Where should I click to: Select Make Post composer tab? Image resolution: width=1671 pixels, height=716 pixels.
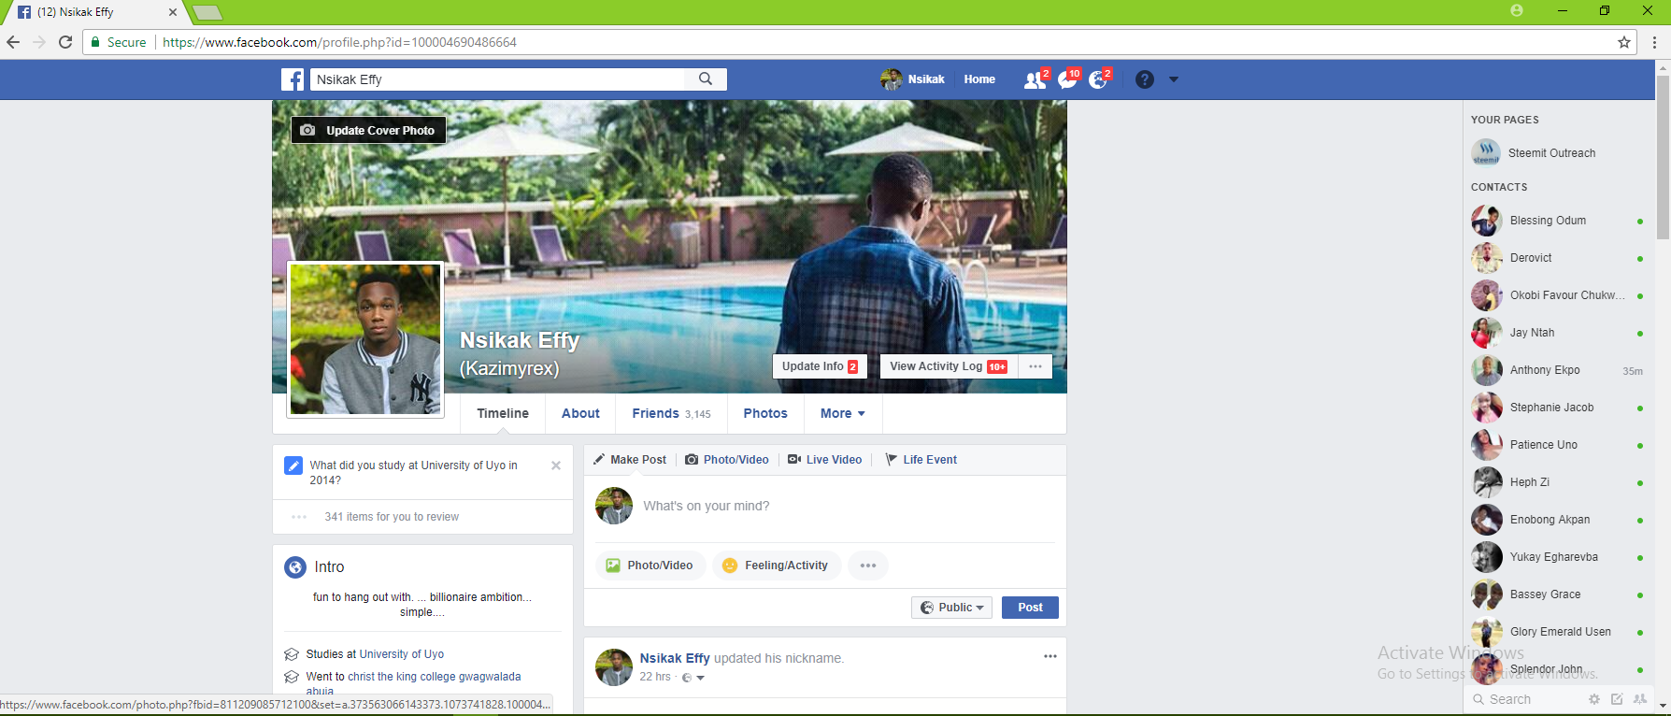pos(630,460)
